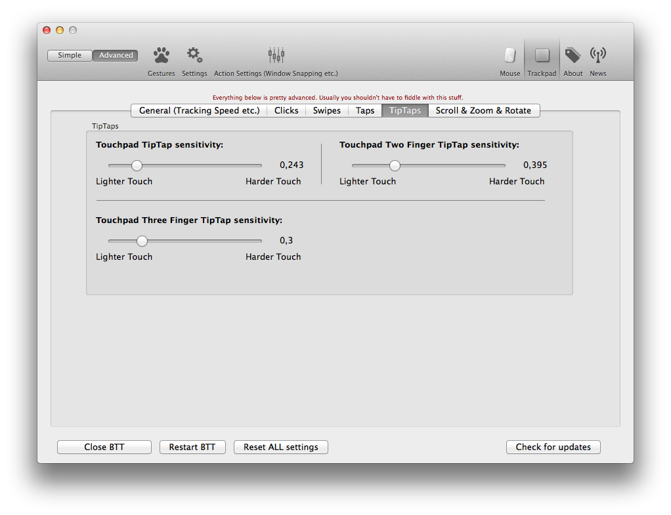Open General (Tracking Speed etc.) tab
The width and height of the screenshot is (671, 515).
pos(200,110)
